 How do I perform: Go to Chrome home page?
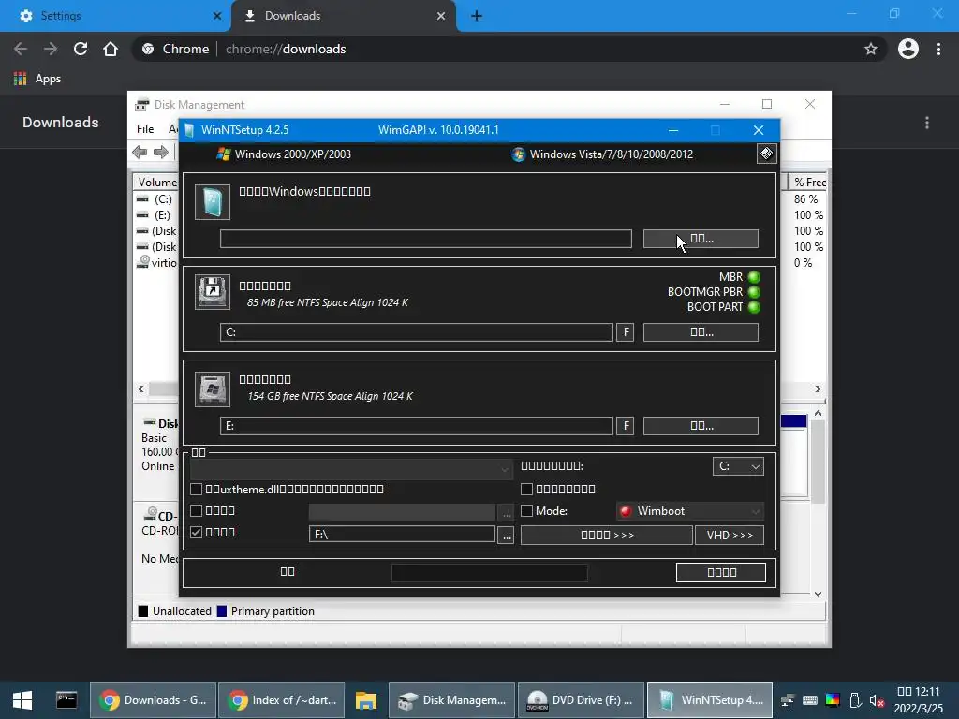(111, 49)
